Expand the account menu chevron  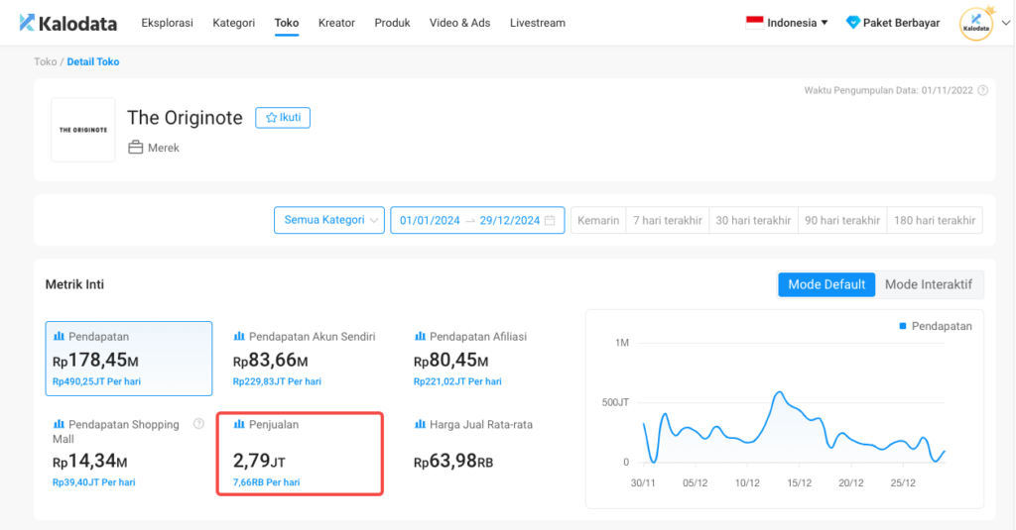[x=1006, y=23]
